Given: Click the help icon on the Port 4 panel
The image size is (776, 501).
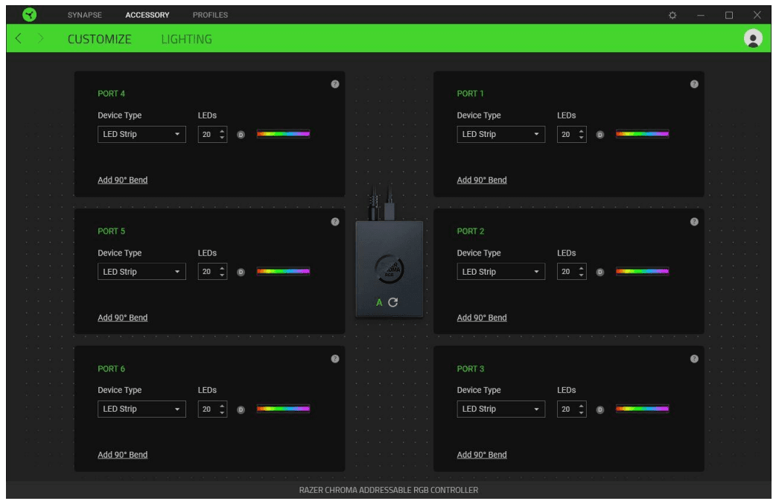Looking at the screenshot, I should [335, 84].
